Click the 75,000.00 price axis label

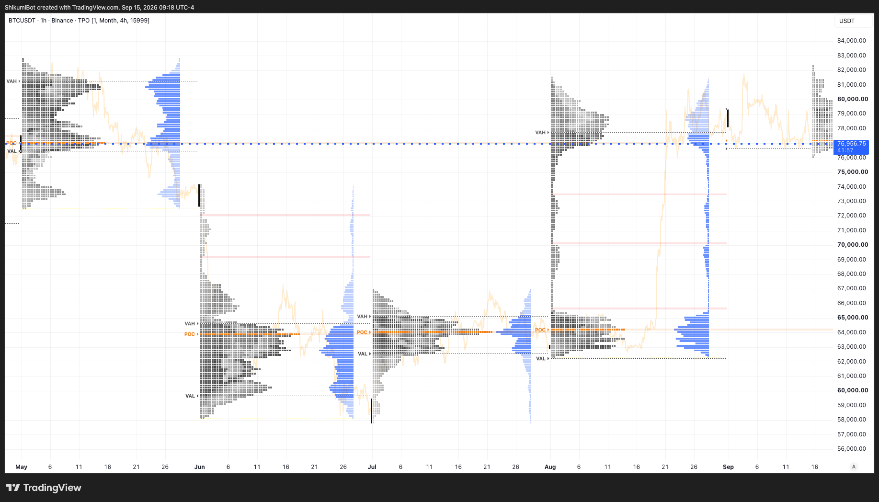[x=853, y=172]
